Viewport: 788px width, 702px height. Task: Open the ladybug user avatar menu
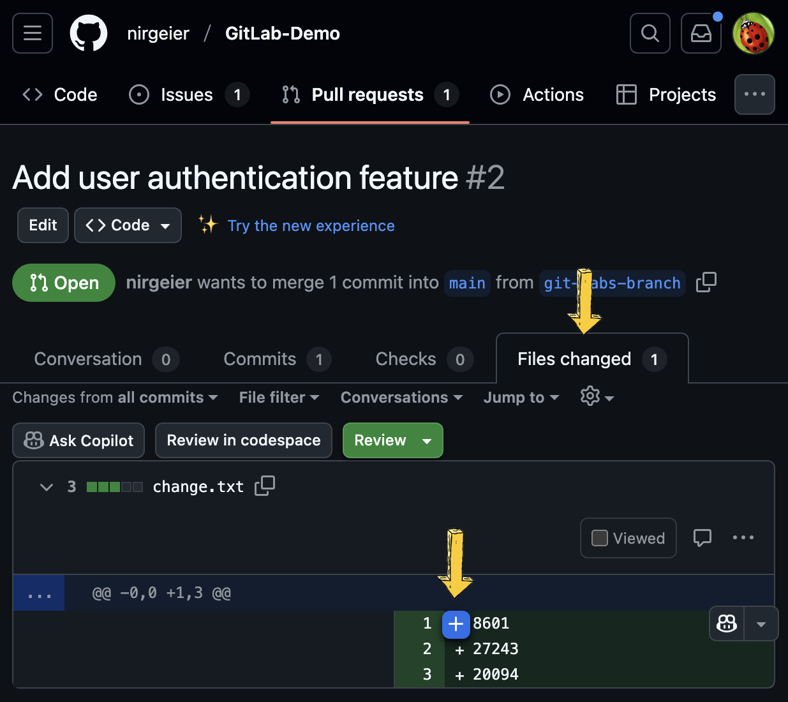[x=754, y=33]
